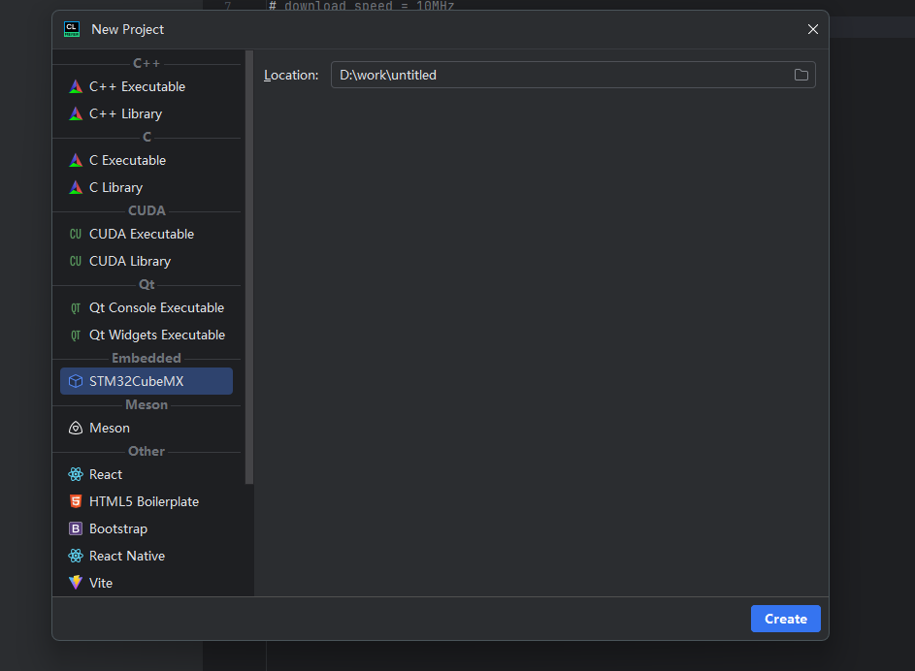Click the Meson project icon
The image size is (915, 671).
(76, 428)
